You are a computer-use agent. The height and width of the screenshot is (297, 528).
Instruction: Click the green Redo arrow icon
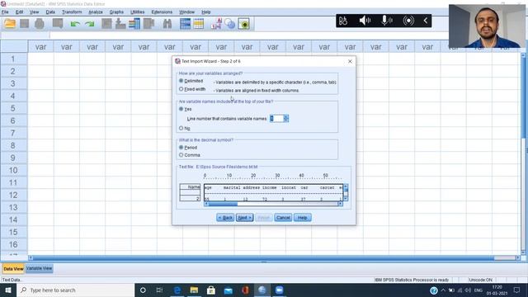tap(90, 24)
